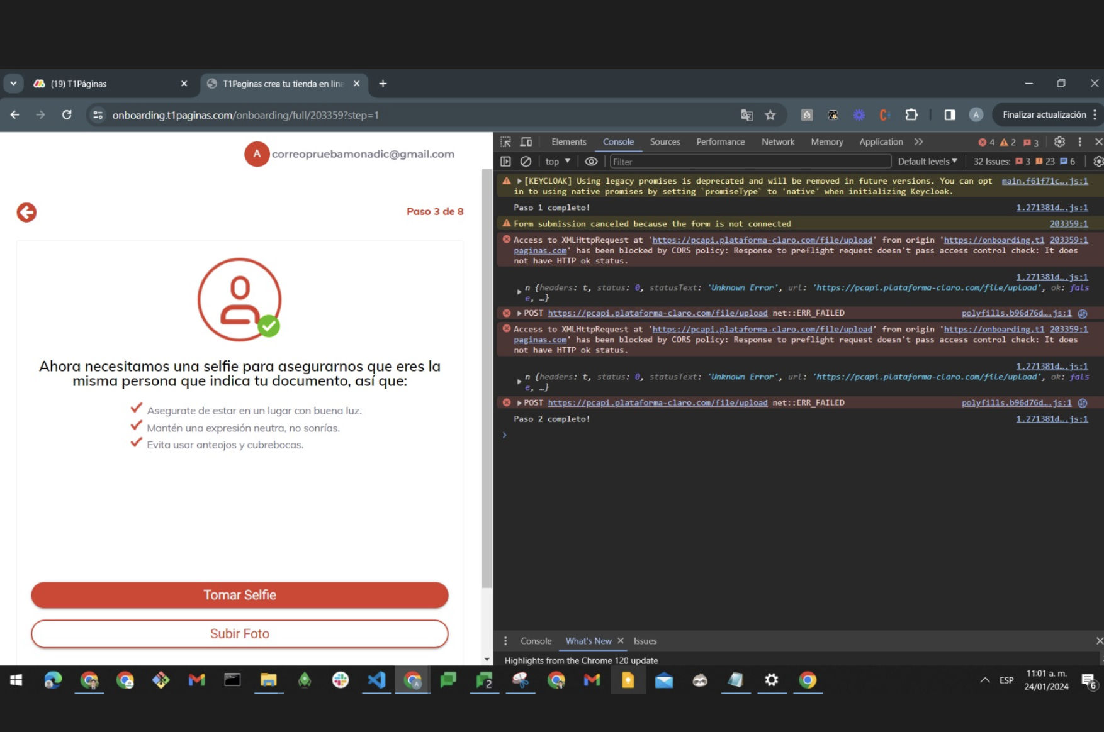Click the translate page icon

[746, 115]
